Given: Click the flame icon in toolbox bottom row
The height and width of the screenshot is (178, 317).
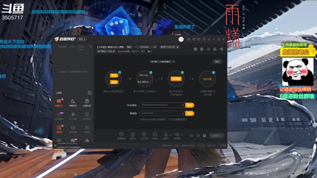Looking at the screenshot, I should tap(87, 141).
